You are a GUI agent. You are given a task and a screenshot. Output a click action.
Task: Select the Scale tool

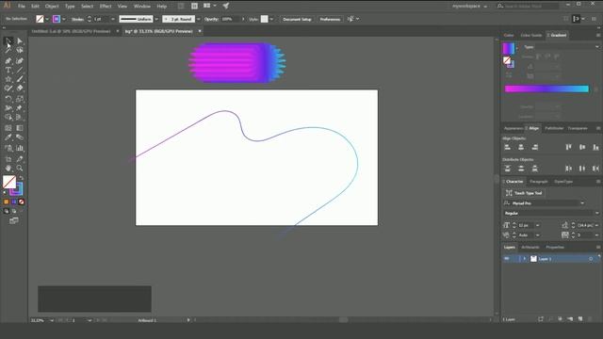tap(20, 99)
